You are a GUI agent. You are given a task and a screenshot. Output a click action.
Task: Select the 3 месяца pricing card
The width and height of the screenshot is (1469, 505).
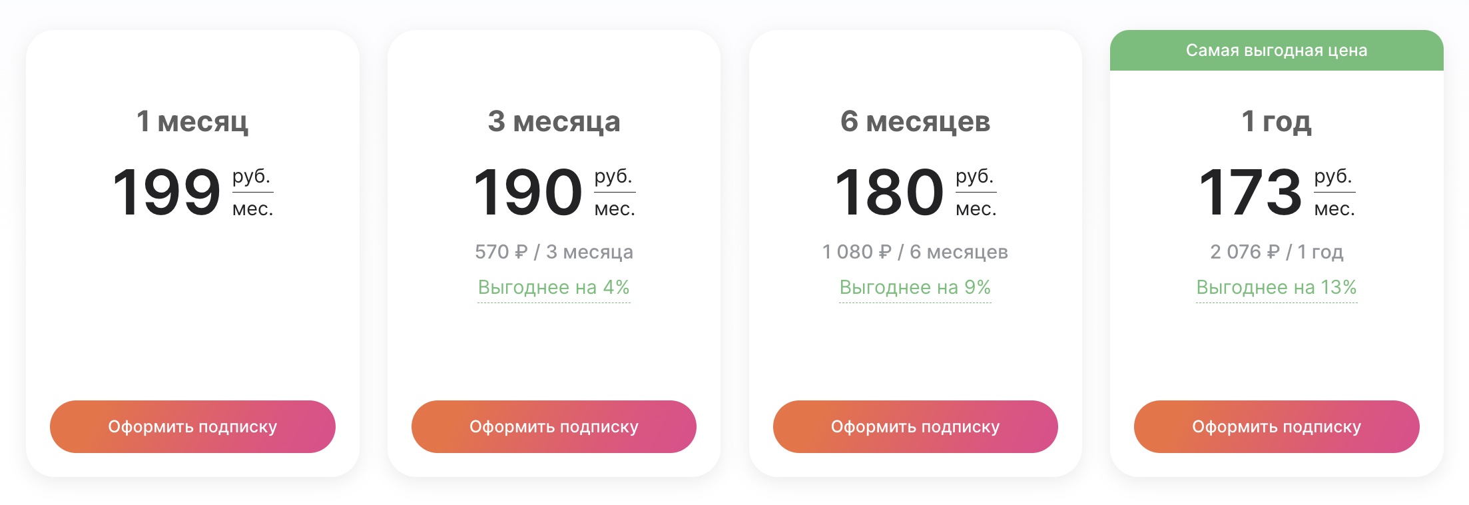pos(553,346)
